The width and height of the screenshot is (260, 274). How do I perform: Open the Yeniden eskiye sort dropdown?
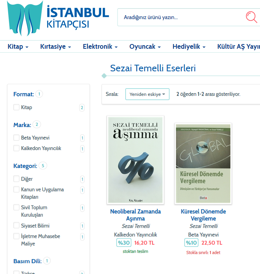tap(147, 94)
